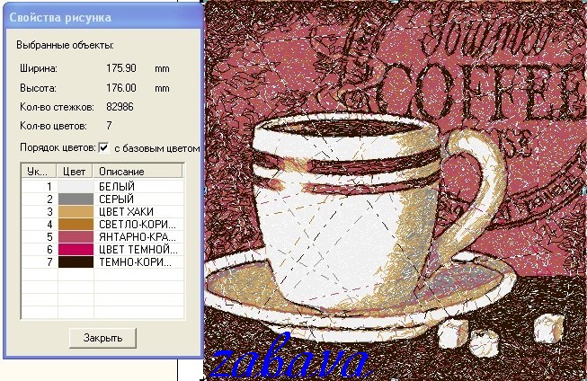Viewport: 587px width, 381px height.
Task: Click the 'Цвет' column header
Action: pos(75,172)
